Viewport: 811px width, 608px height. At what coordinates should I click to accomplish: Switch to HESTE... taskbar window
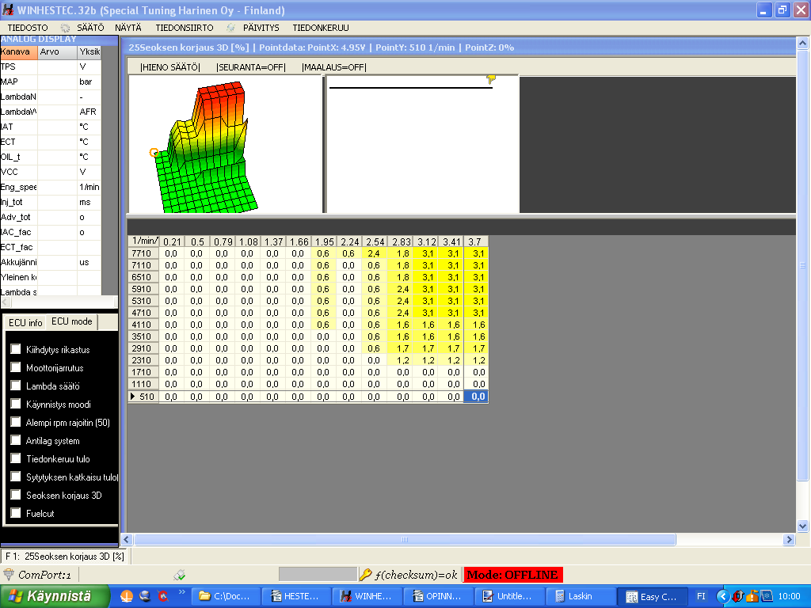[295, 596]
